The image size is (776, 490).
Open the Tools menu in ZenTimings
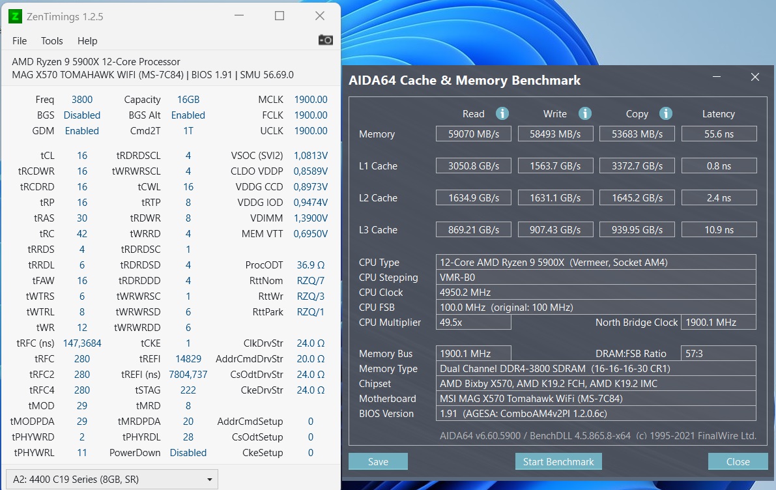(51, 40)
